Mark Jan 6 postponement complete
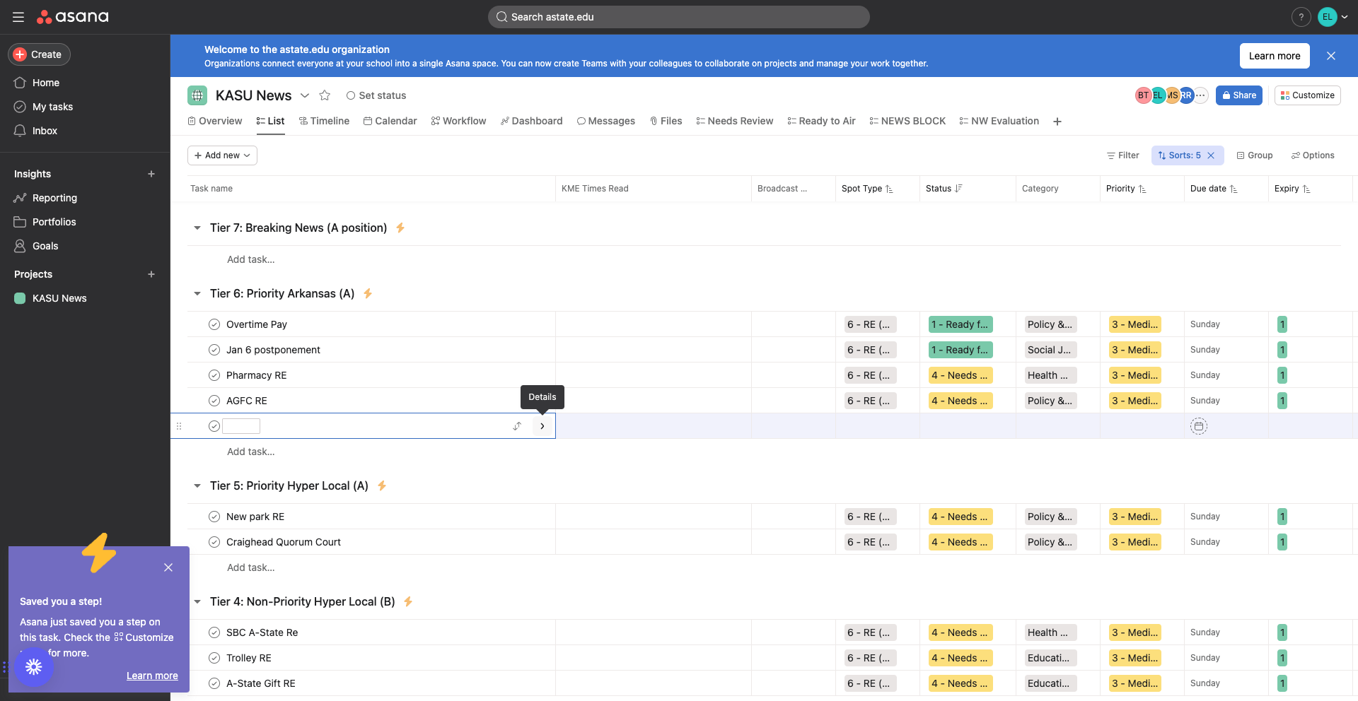Screen dimensions: 1358x701 click(x=214, y=350)
